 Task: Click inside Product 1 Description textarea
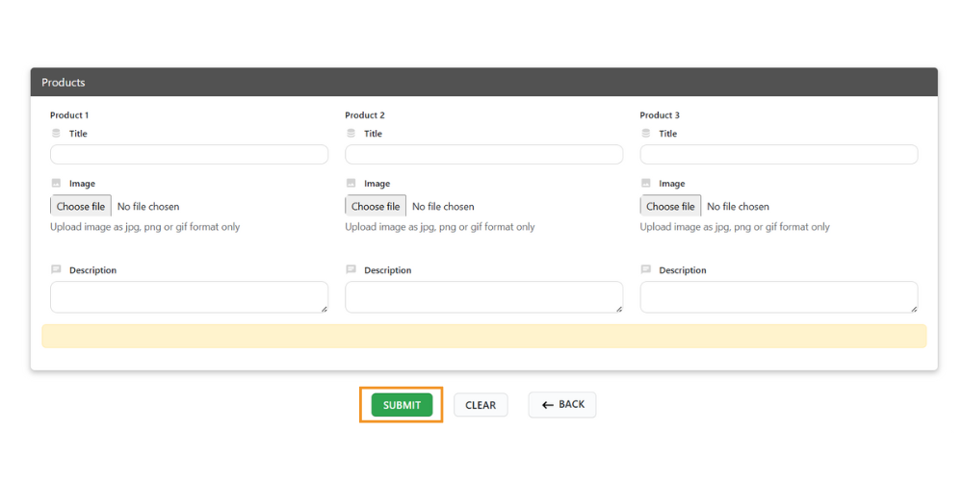click(189, 297)
